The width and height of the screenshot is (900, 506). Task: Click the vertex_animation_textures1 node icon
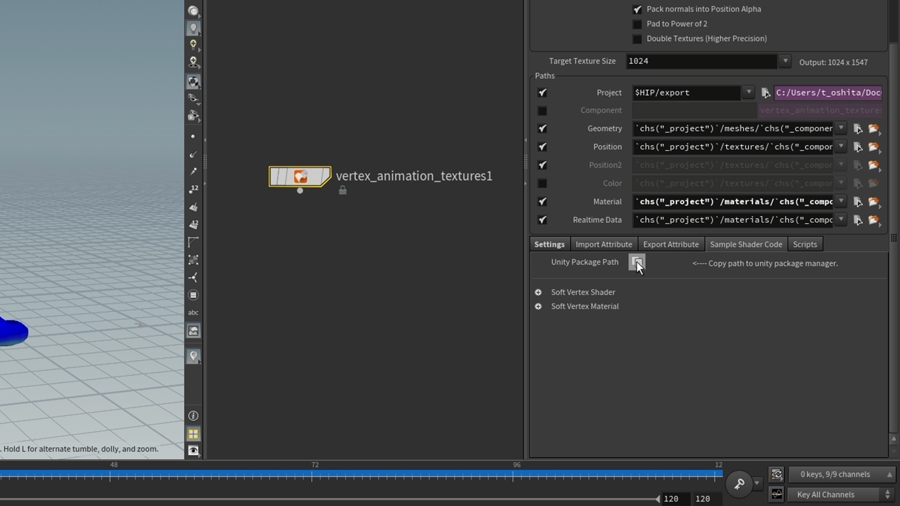(300, 176)
